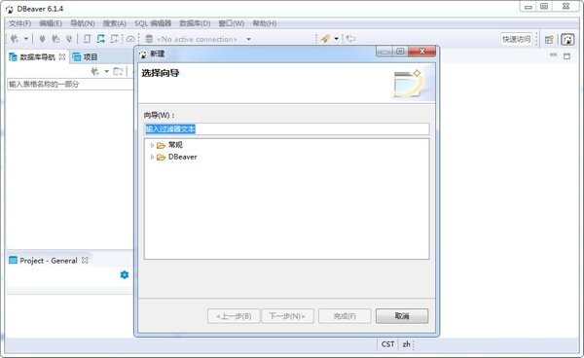Click the New Connection plug icon in main toolbar
This screenshot has height=358, width=584.
15,39
